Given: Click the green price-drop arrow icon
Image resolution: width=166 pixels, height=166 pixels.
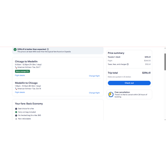Looking at the screenshot, I should 15,49.
